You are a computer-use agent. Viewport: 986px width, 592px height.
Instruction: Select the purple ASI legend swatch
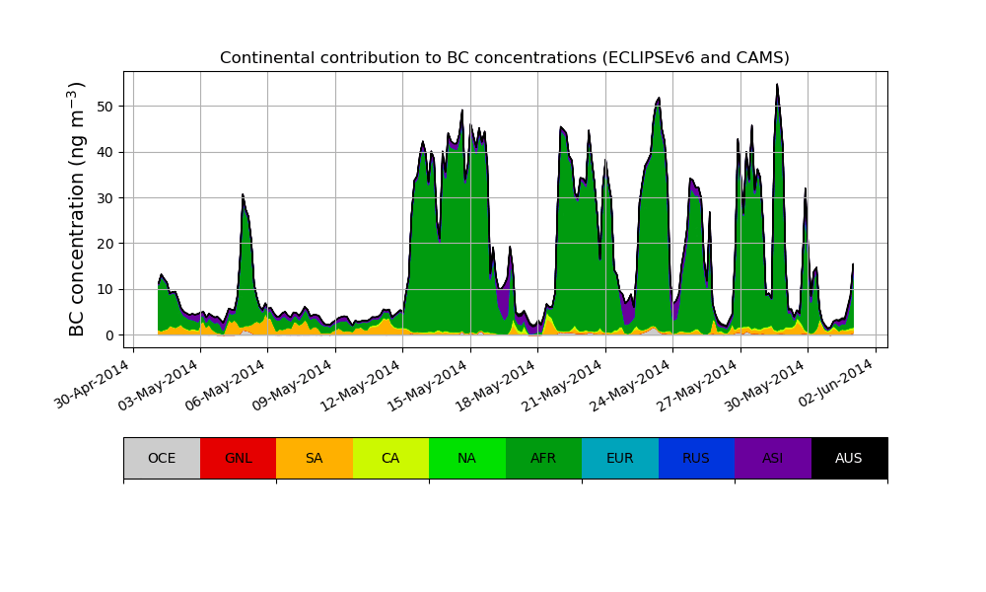(772, 458)
